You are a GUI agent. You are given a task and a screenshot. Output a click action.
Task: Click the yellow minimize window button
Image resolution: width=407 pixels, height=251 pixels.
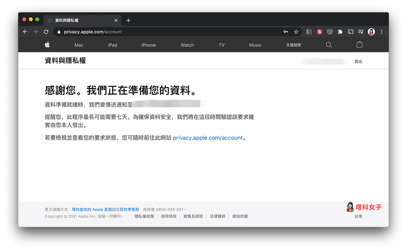tap(31, 19)
